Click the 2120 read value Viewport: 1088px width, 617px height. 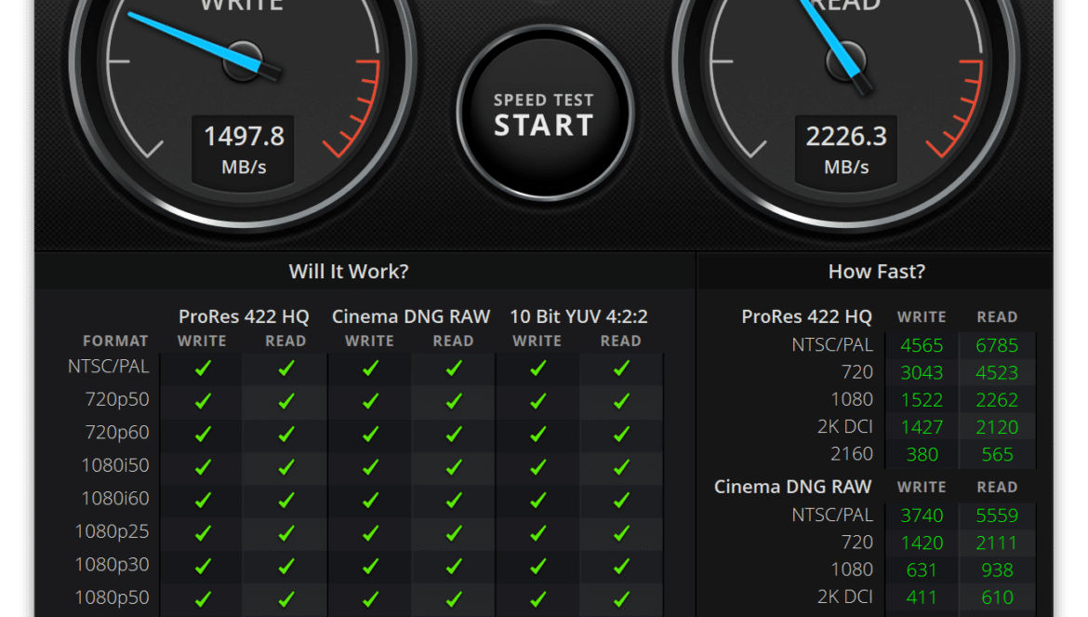[997, 427]
